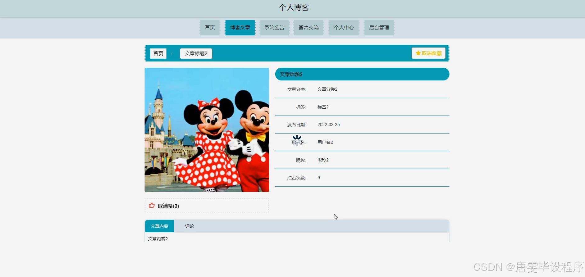This screenshot has width=585, height=277.
Task: Select the 标签2 value
Action: coord(323,107)
